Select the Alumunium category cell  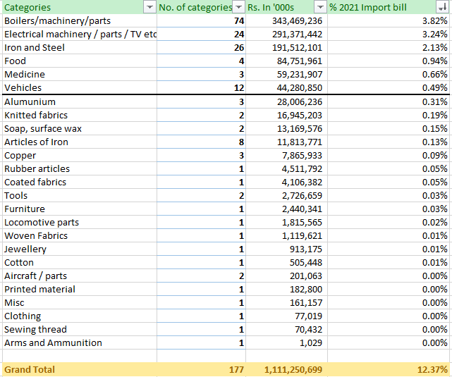tap(80, 101)
